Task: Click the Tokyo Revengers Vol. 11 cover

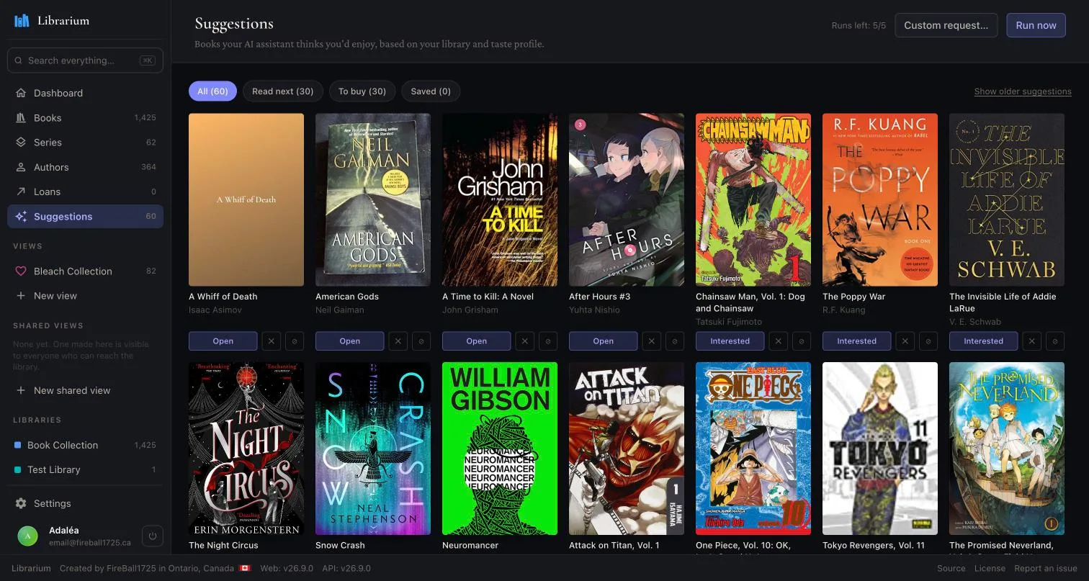Action: pyautogui.click(x=880, y=449)
